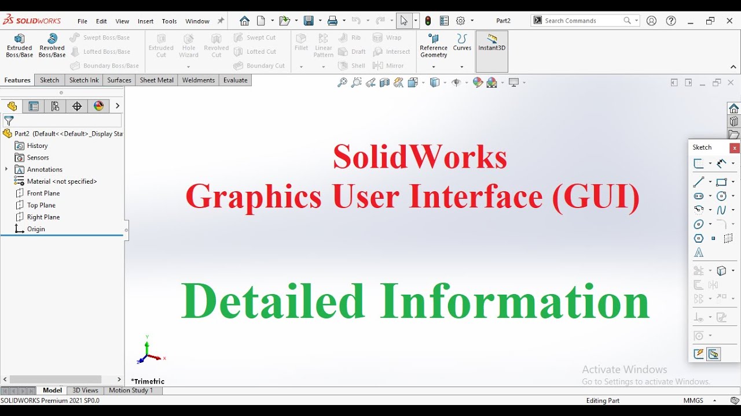Click the Search Commands input field
The width and height of the screenshot is (741, 416).
(x=582, y=21)
